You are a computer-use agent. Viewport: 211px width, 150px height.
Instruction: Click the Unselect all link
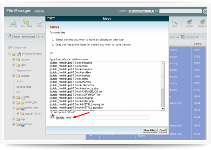[192, 37]
